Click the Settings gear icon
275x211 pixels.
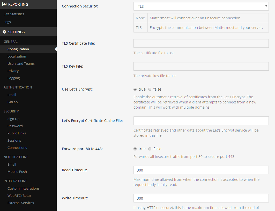pos(4,32)
